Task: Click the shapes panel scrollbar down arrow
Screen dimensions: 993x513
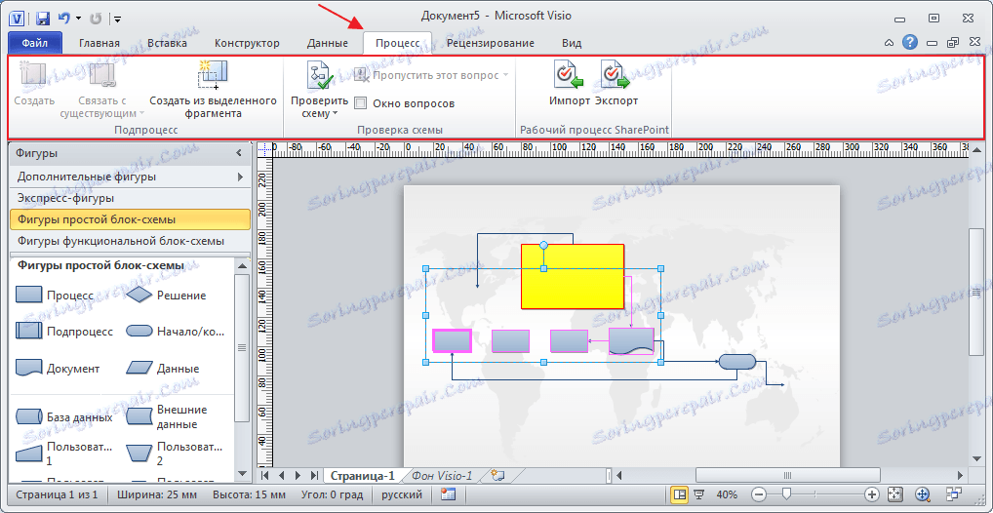Action: click(x=242, y=474)
